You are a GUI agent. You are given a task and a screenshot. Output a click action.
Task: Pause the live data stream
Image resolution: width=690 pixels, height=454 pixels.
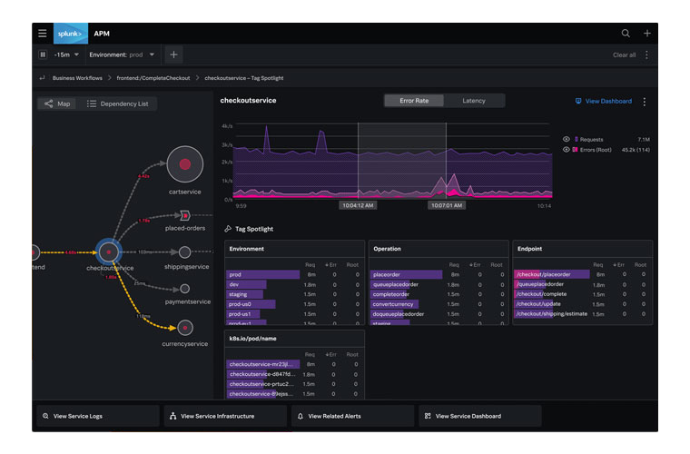43,55
